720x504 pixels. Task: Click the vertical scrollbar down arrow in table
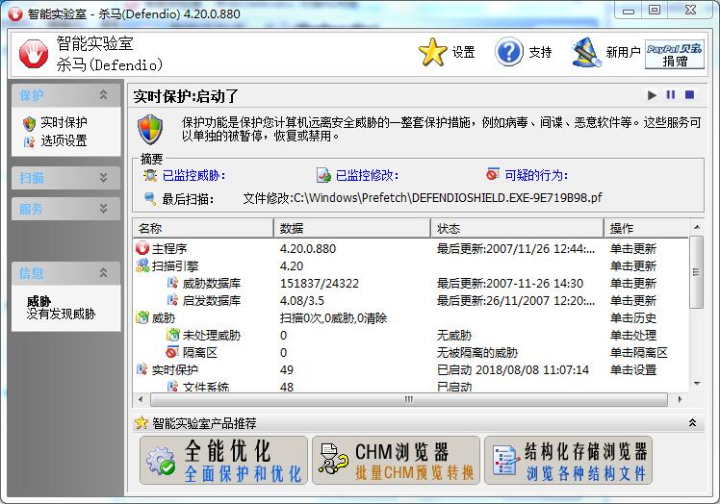coord(697,384)
